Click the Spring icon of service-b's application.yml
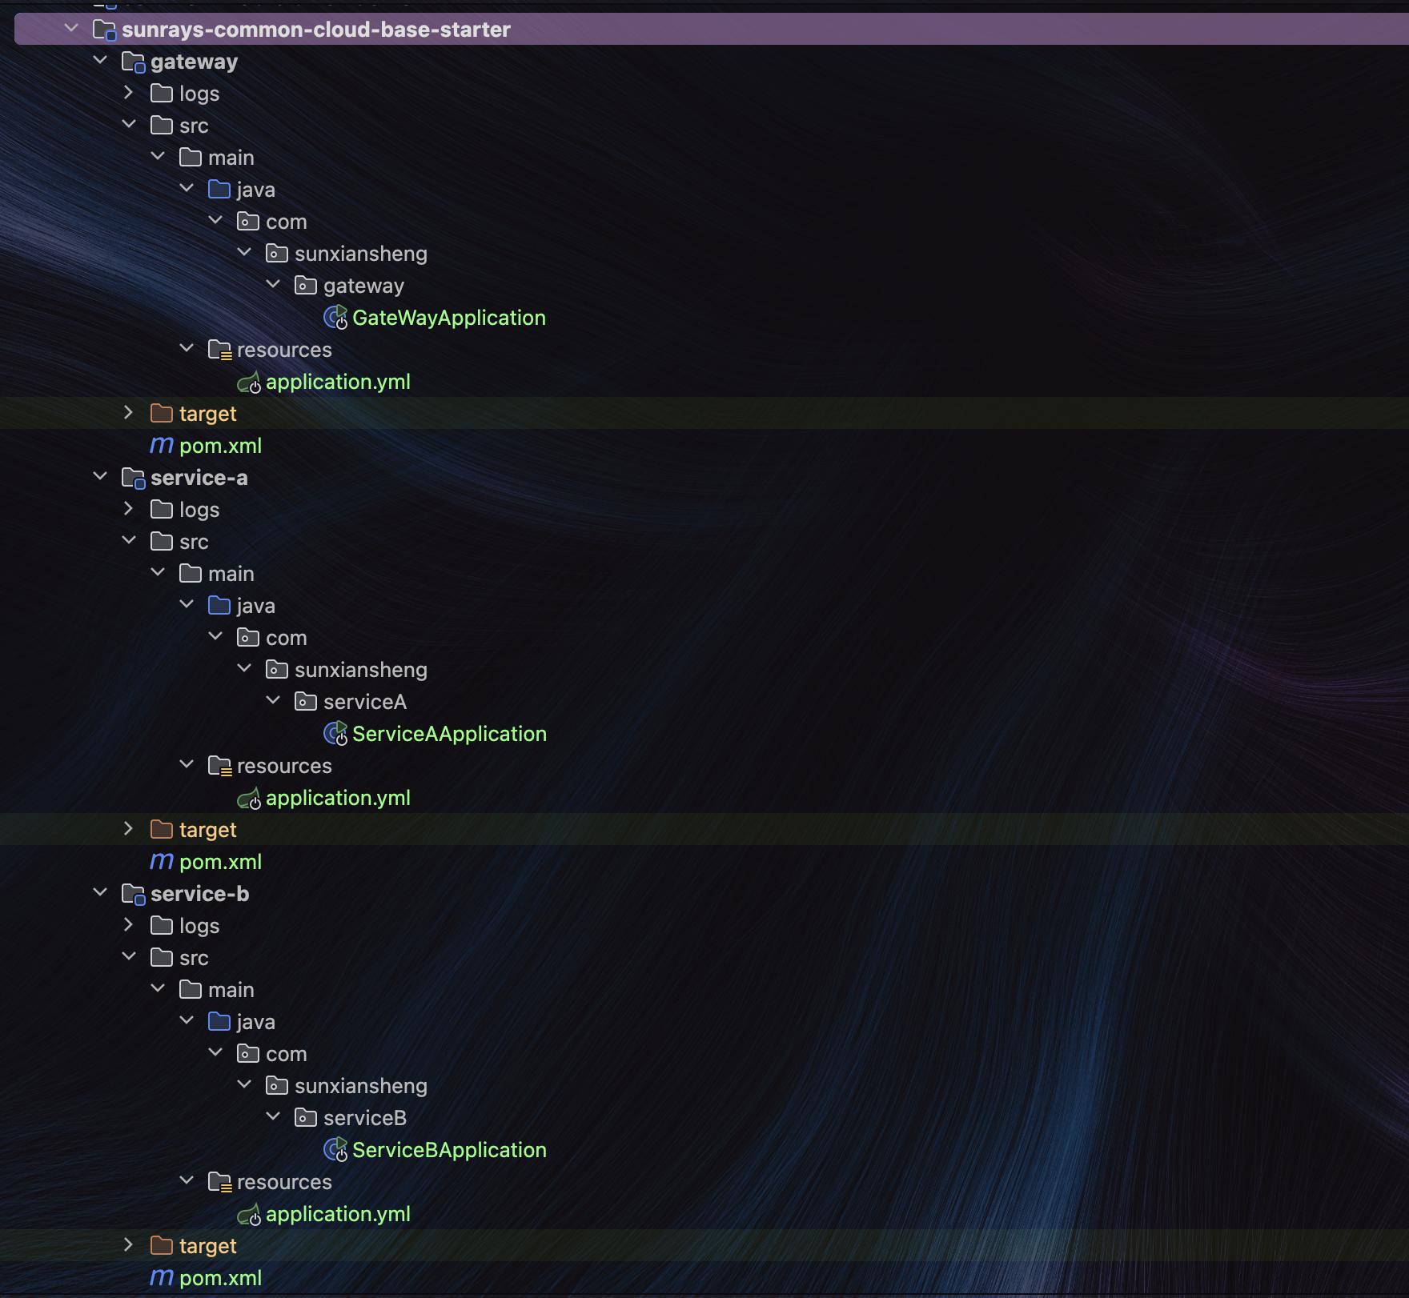This screenshot has width=1409, height=1298. 249,1215
